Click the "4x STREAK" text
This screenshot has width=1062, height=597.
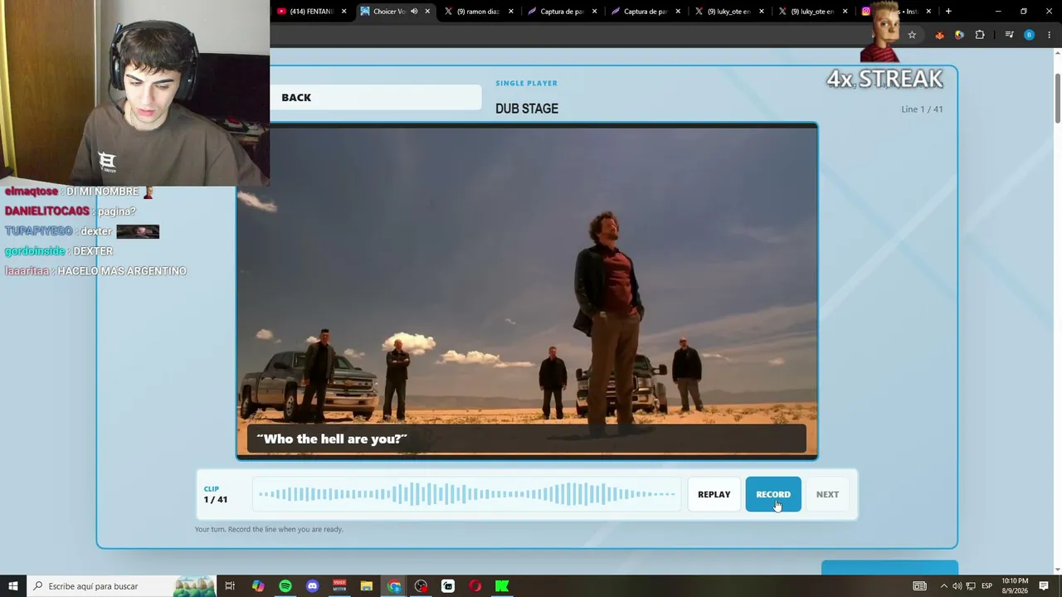[x=884, y=79]
